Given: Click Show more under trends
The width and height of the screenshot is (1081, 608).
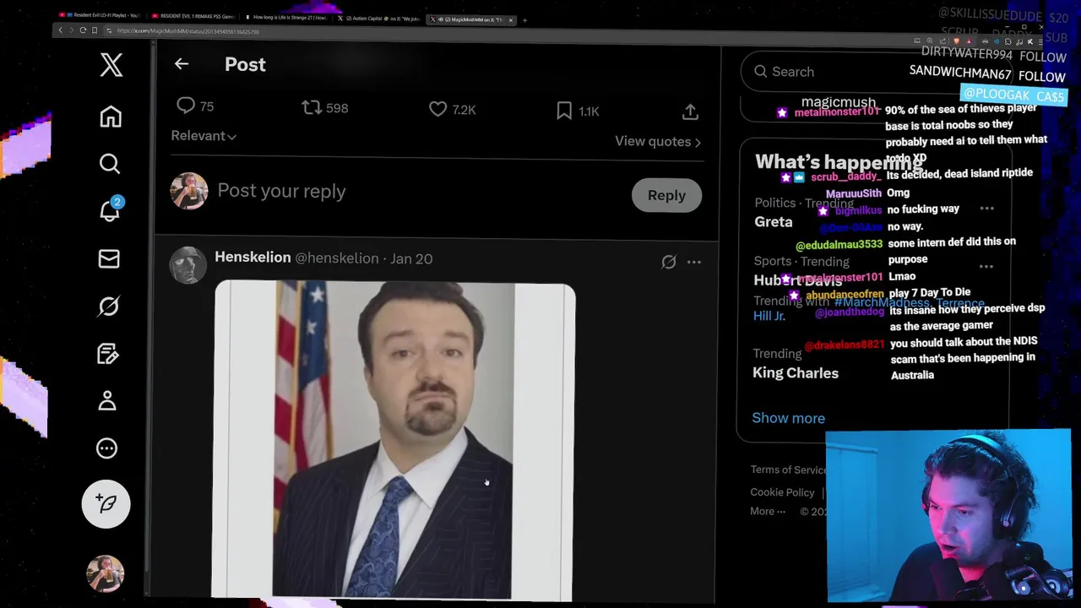Looking at the screenshot, I should [x=788, y=418].
